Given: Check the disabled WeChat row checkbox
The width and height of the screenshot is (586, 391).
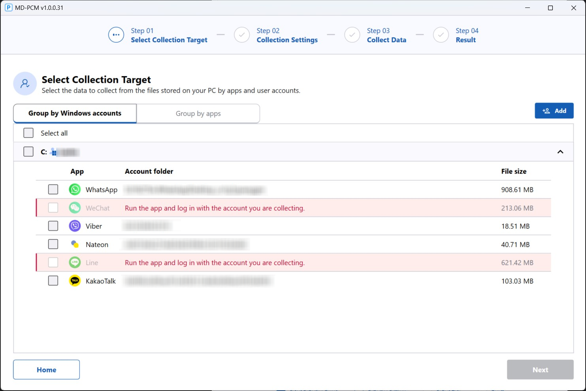Looking at the screenshot, I should pyautogui.click(x=53, y=208).
